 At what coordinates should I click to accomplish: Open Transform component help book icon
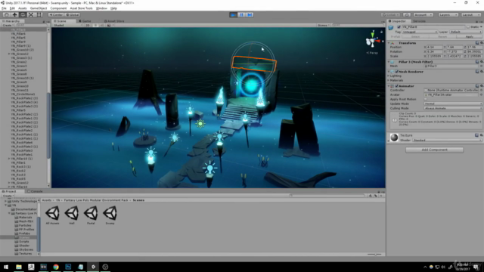(x=477, y=43)
